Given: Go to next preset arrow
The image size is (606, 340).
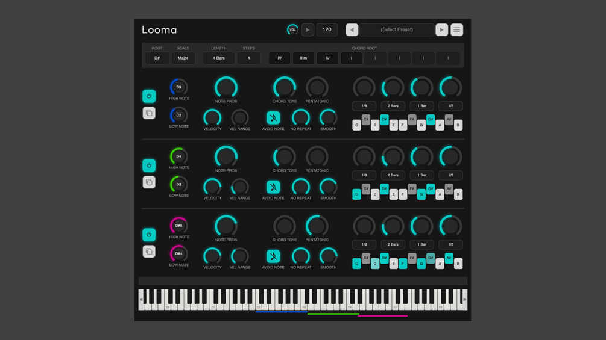Looking at the screenshot, I should point(441,29).
